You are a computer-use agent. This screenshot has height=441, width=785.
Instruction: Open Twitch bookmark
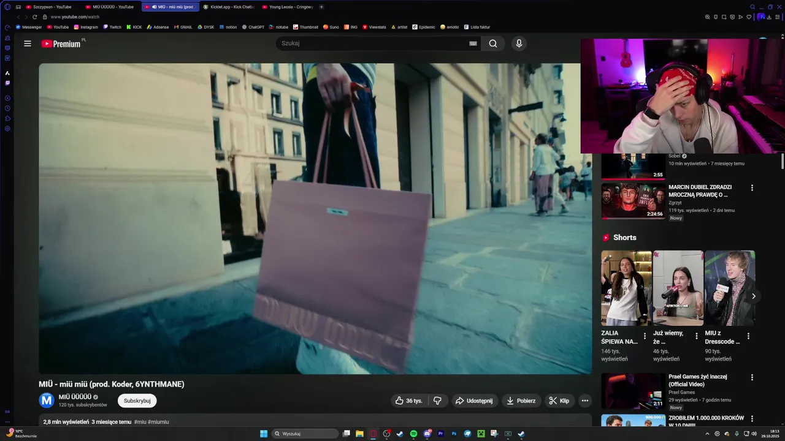click(112, 27)
